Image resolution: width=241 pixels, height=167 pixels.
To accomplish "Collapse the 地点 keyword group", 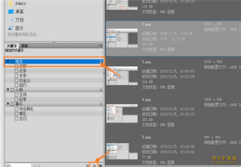I will tap(8, 61).
